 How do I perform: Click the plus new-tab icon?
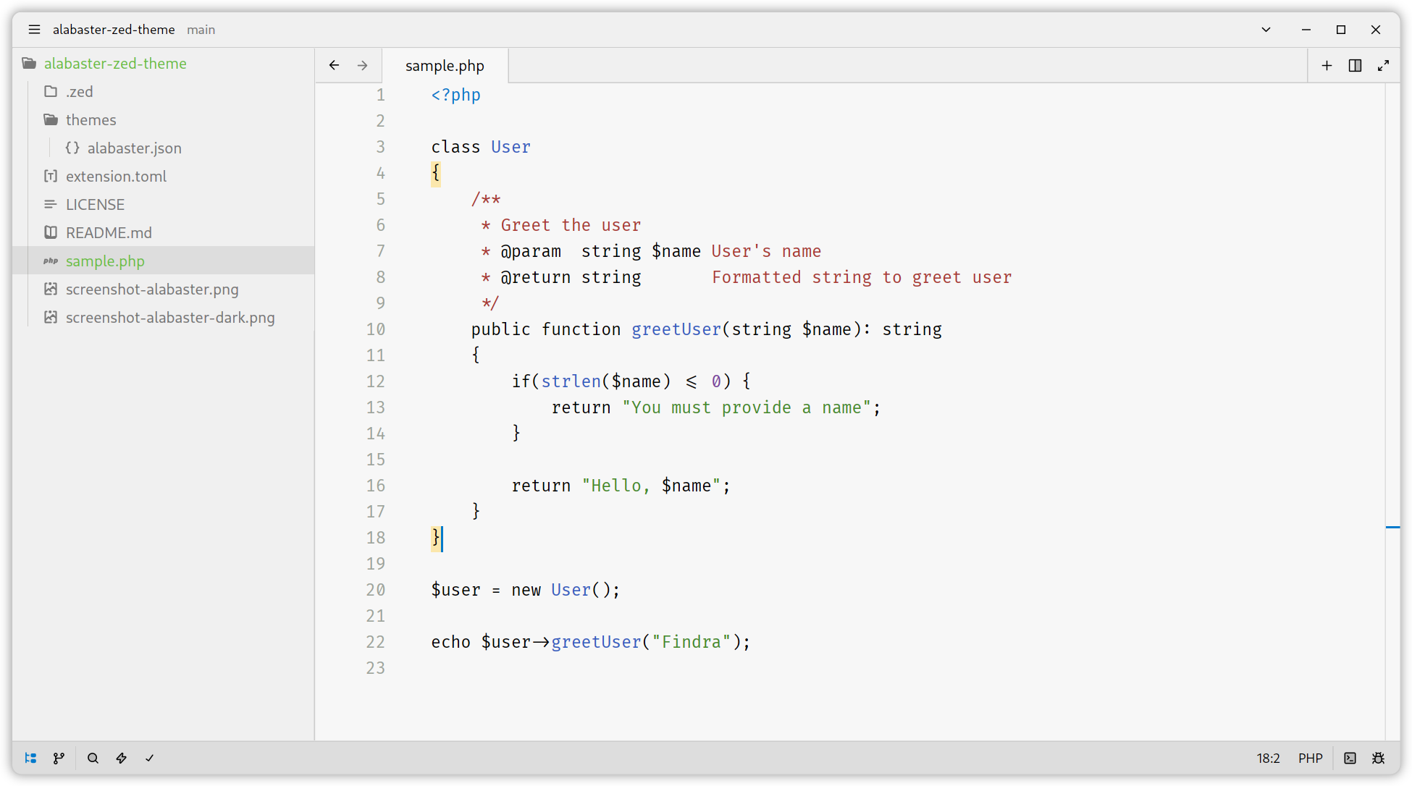pyautogui.click(x=1327, y=65)
